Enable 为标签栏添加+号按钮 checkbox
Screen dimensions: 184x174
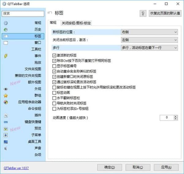[x=54, y=109]
